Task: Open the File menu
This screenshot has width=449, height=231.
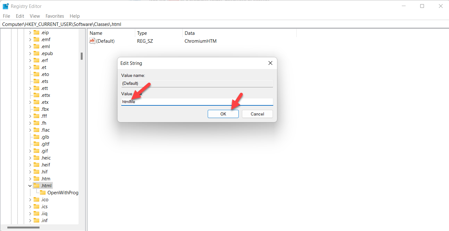Action: (6, 16)
